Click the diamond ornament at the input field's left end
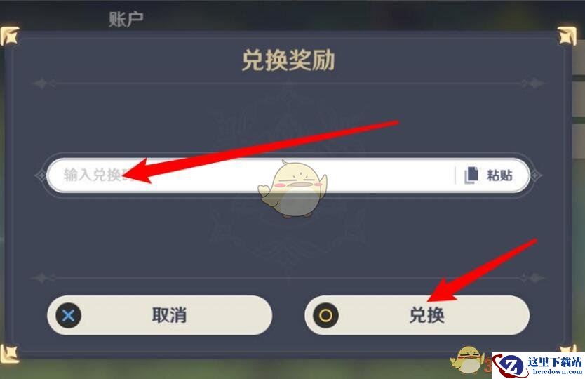The image size is (585, 379). [40, 175]
